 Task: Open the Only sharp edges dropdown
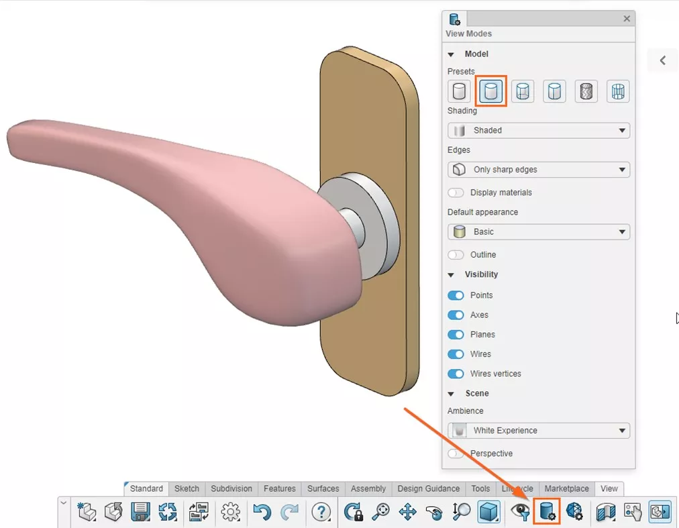538,169
